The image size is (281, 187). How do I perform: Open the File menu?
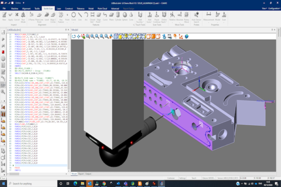tap(4, 8)
